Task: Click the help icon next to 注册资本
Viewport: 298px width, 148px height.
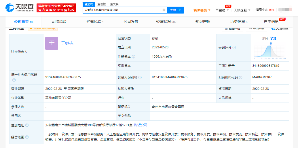Action: pos(134,57)
